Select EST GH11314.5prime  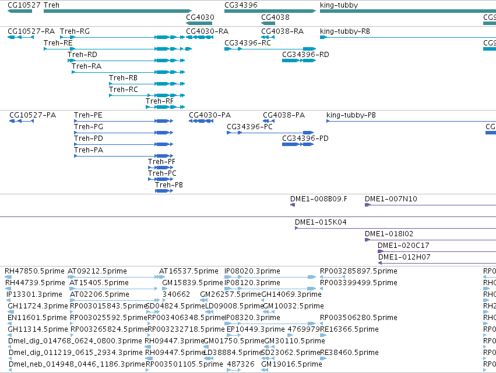click(10, 335)
